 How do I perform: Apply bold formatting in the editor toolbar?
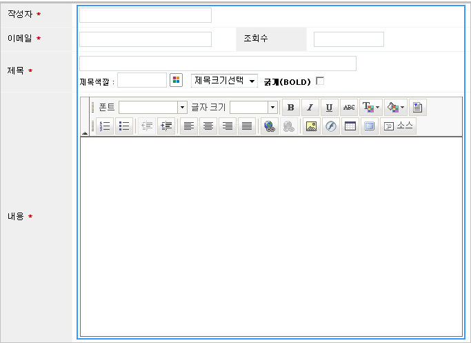point(291,108)
